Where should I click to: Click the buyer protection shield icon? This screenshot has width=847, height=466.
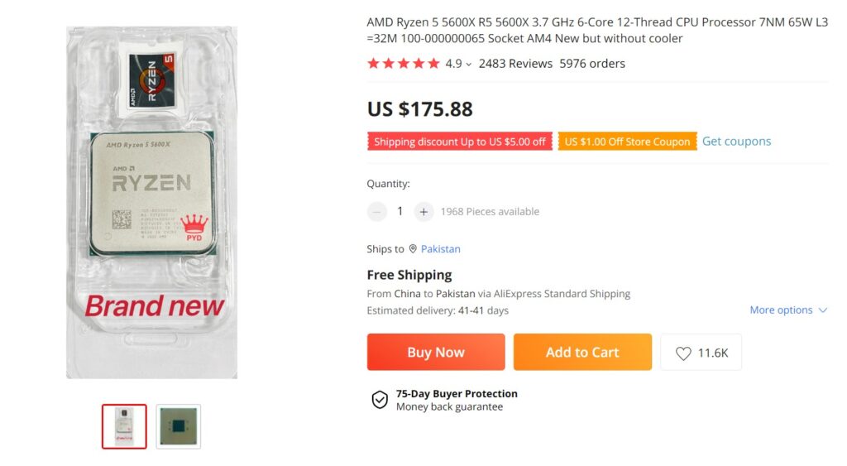coord(380,400)
